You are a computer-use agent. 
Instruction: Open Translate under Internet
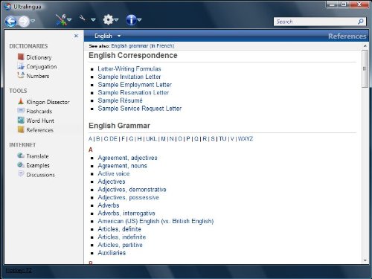coord(33,156)
